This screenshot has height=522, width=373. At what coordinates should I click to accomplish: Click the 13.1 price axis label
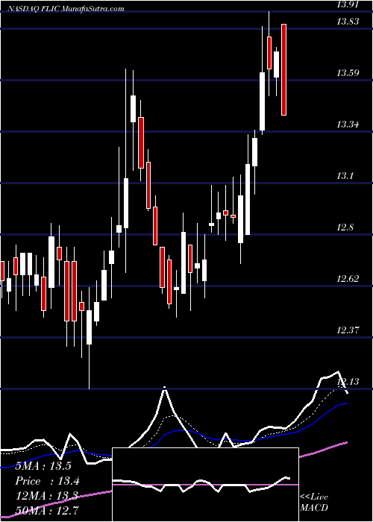click(x=345, y=176)
